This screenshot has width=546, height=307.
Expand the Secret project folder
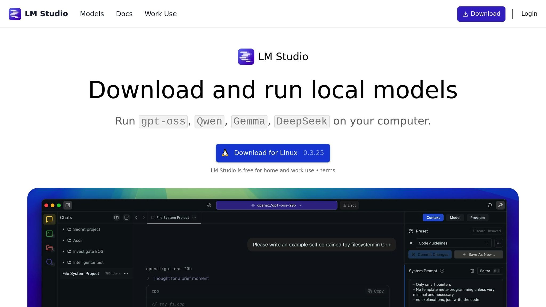coord(63,229)
